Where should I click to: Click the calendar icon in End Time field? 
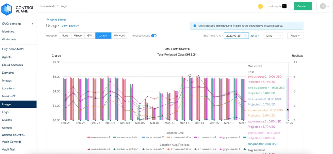[x=245, y=36]
